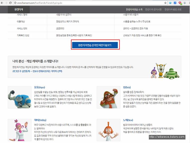Click the 알포(Arpo) character title
The height and width of the screenshot is (143, 190).
(x=40, y=87)
